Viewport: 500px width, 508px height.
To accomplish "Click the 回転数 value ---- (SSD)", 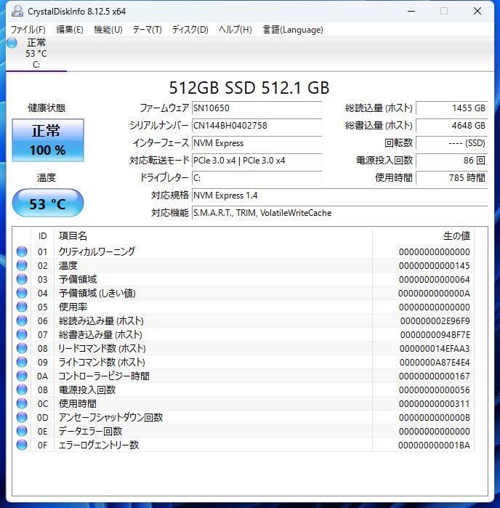I will point(452,143).
